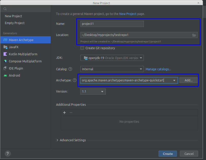
Task: Follow the New Project page link
Action: point(128,14)
